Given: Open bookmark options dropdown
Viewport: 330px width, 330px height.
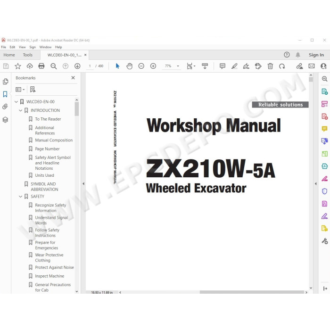Looking at the screenshot, I should [x=20, y=90].
